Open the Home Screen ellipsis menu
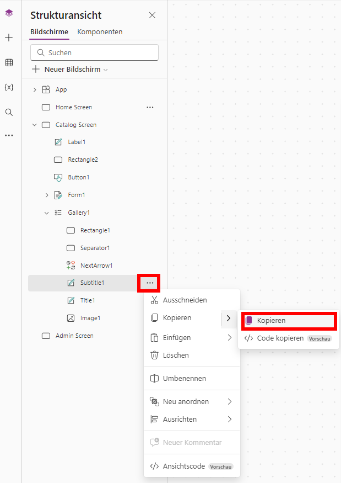Screen dimensions: 341x483 (x=150, y=107)
